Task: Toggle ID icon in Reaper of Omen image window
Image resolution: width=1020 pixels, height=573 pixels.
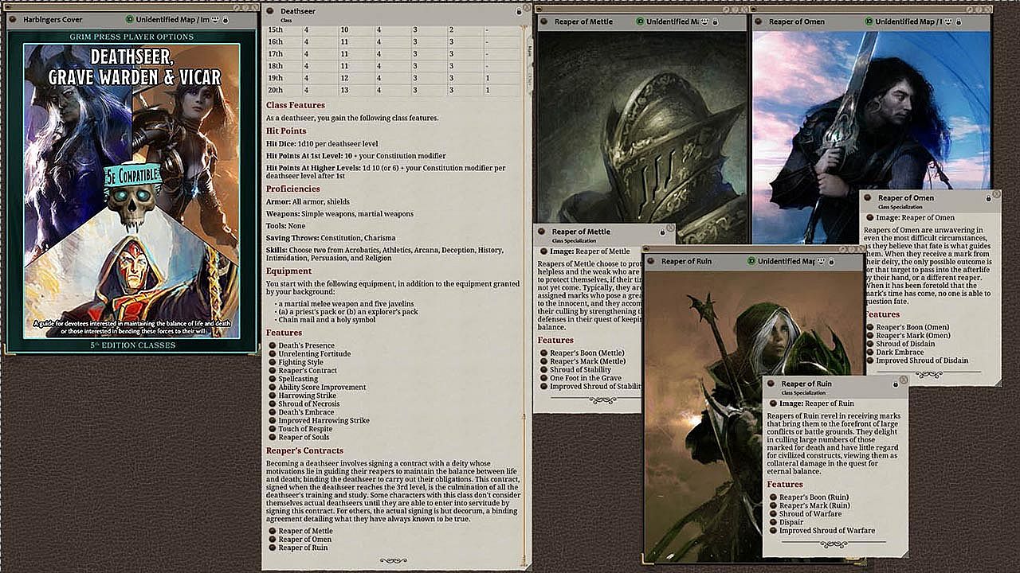Action: pyautogui.click(x=869, y=21)
